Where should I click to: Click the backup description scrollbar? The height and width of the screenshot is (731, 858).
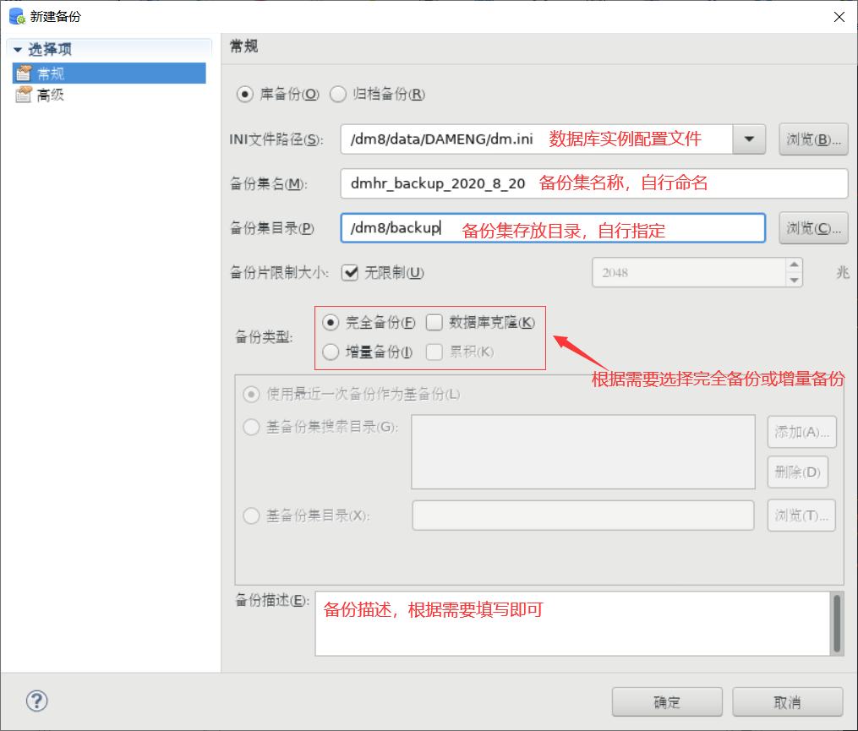point(837,623)
